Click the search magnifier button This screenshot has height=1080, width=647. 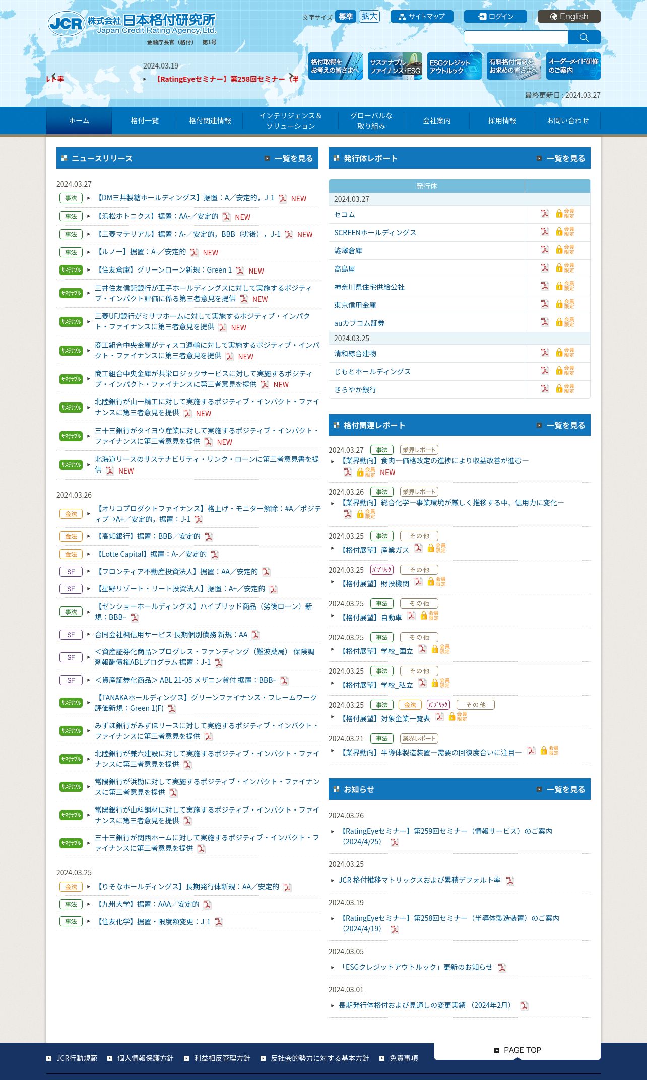[x=584, y=37]
